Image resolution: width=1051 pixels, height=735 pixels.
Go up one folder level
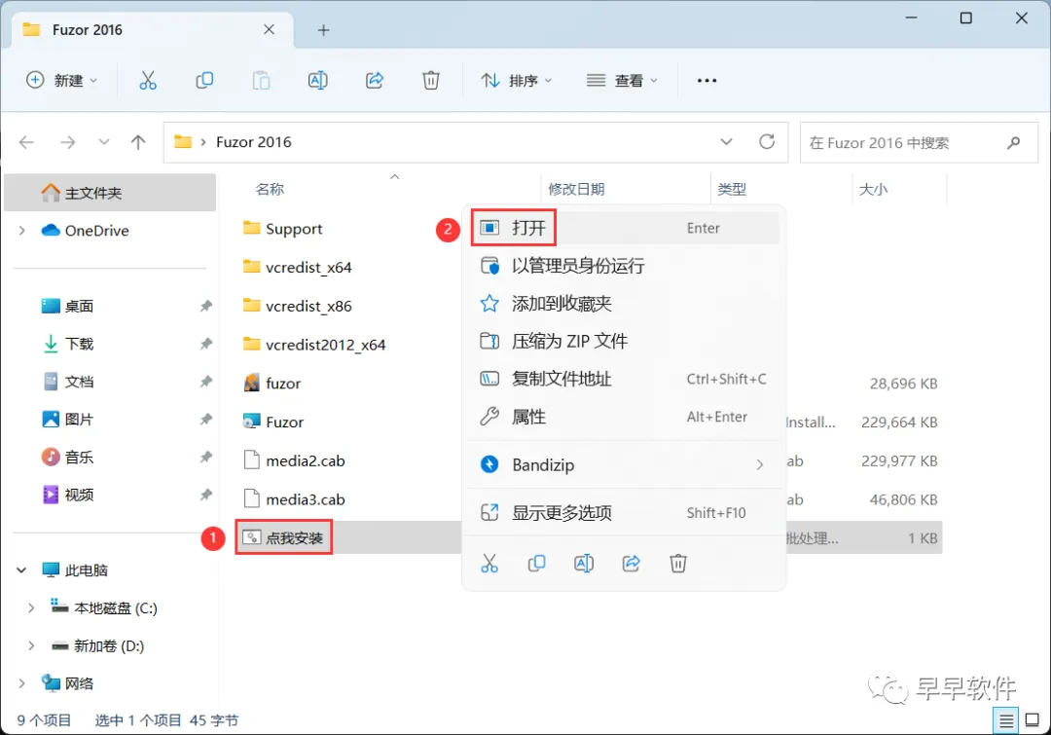tap(138, 142)
